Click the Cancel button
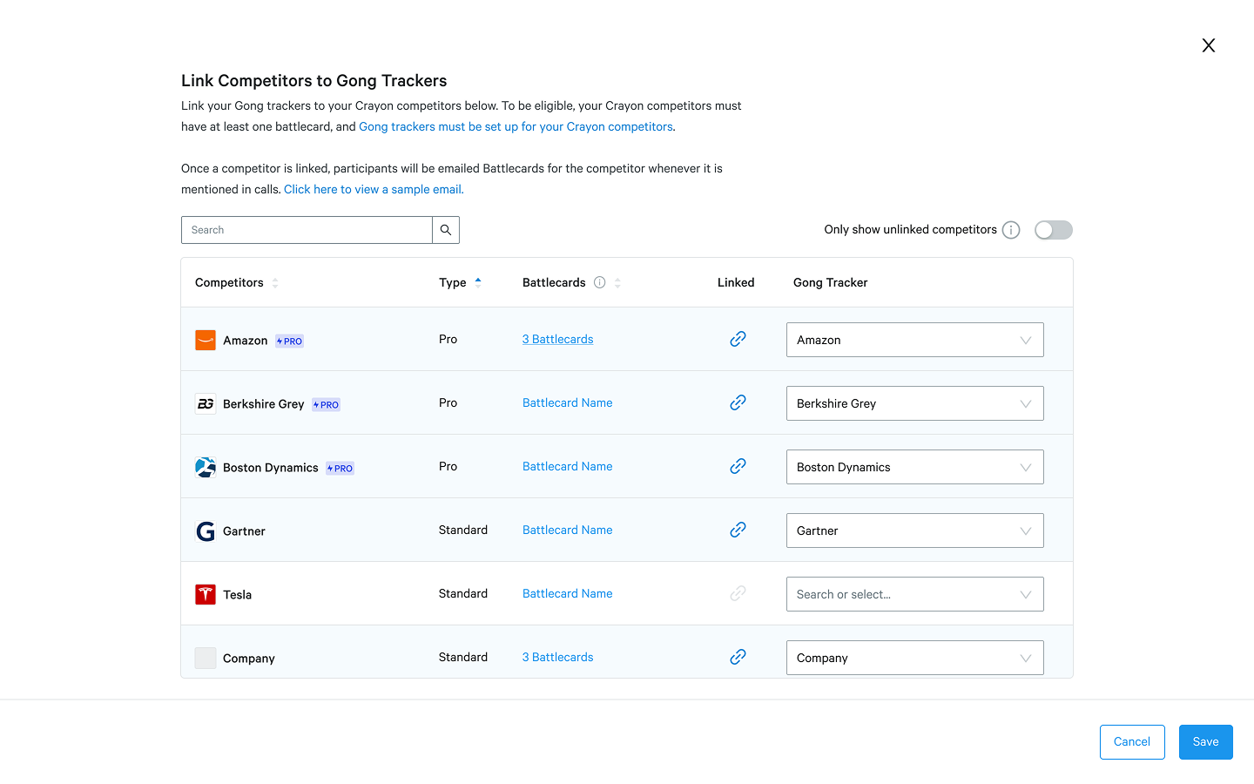The image size is (1254, 784). (1131, 742)
